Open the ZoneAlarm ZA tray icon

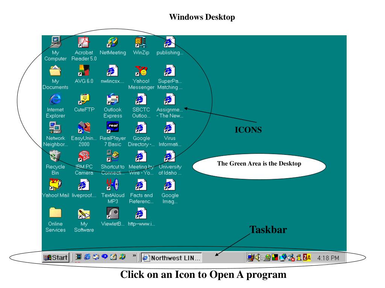point(307,258)
